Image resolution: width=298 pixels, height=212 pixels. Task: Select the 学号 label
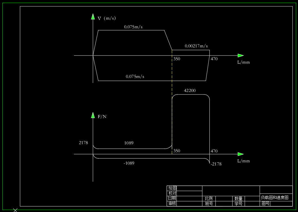(238, 204)
